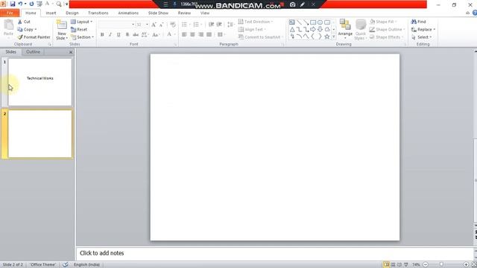This screenshot has width=477, height=268.
Task: Click the Redo/Repeat icon
Action: [x=31, y=4]
